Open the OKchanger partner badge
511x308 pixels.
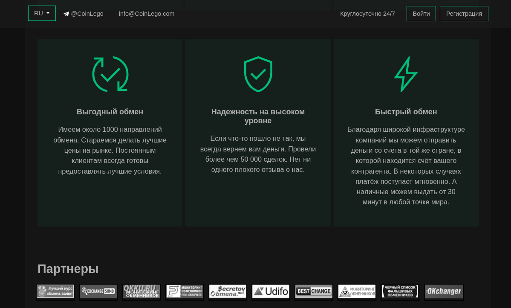(444, 291)
